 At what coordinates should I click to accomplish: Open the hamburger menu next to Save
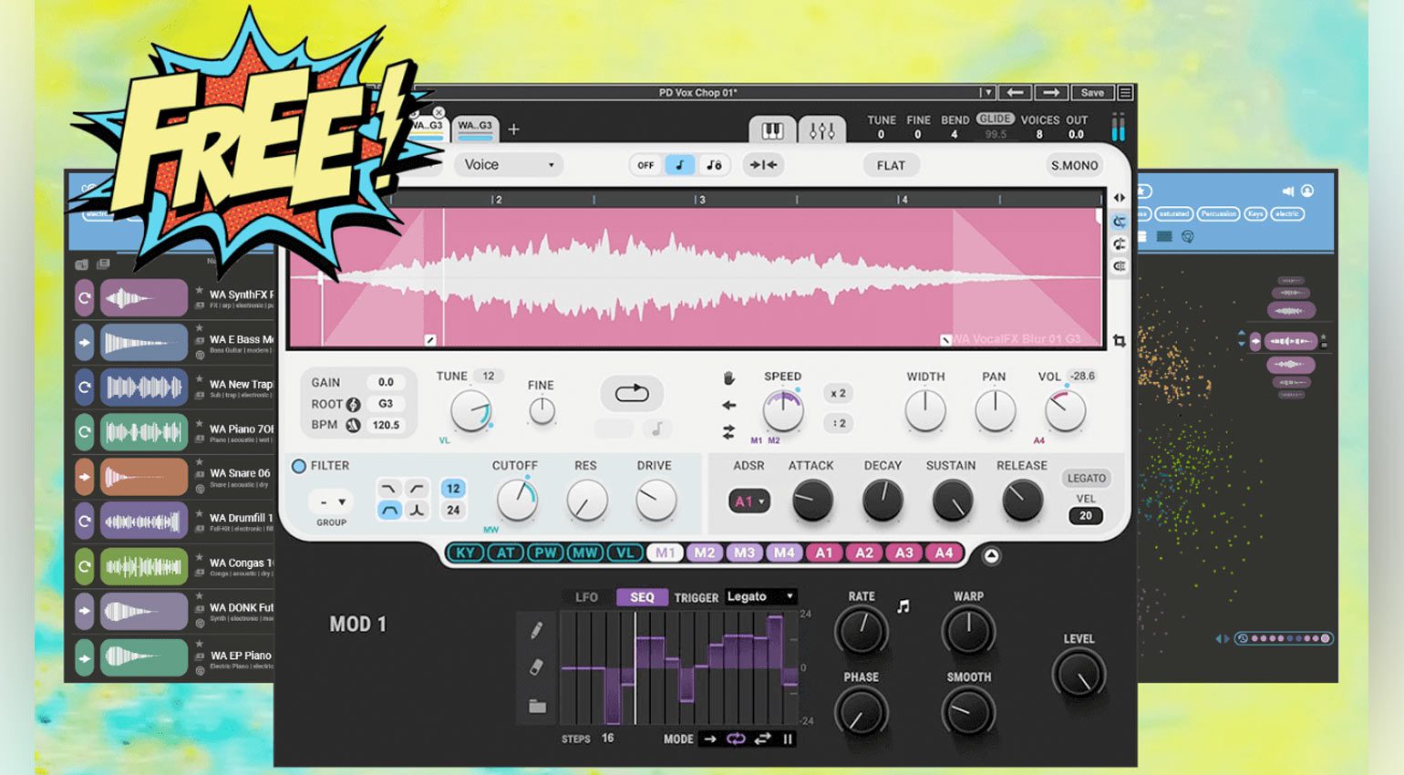[1125, 92]
